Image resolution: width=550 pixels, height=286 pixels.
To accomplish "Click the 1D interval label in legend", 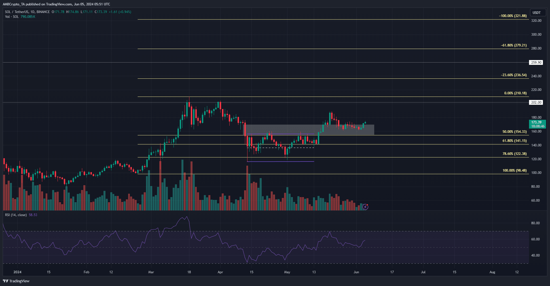I will pos(33,12).
